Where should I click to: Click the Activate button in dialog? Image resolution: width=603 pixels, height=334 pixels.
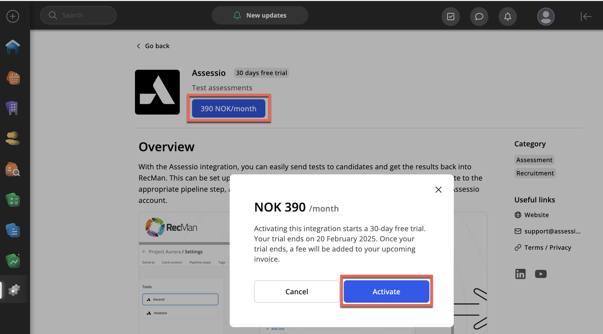point(386,291)
